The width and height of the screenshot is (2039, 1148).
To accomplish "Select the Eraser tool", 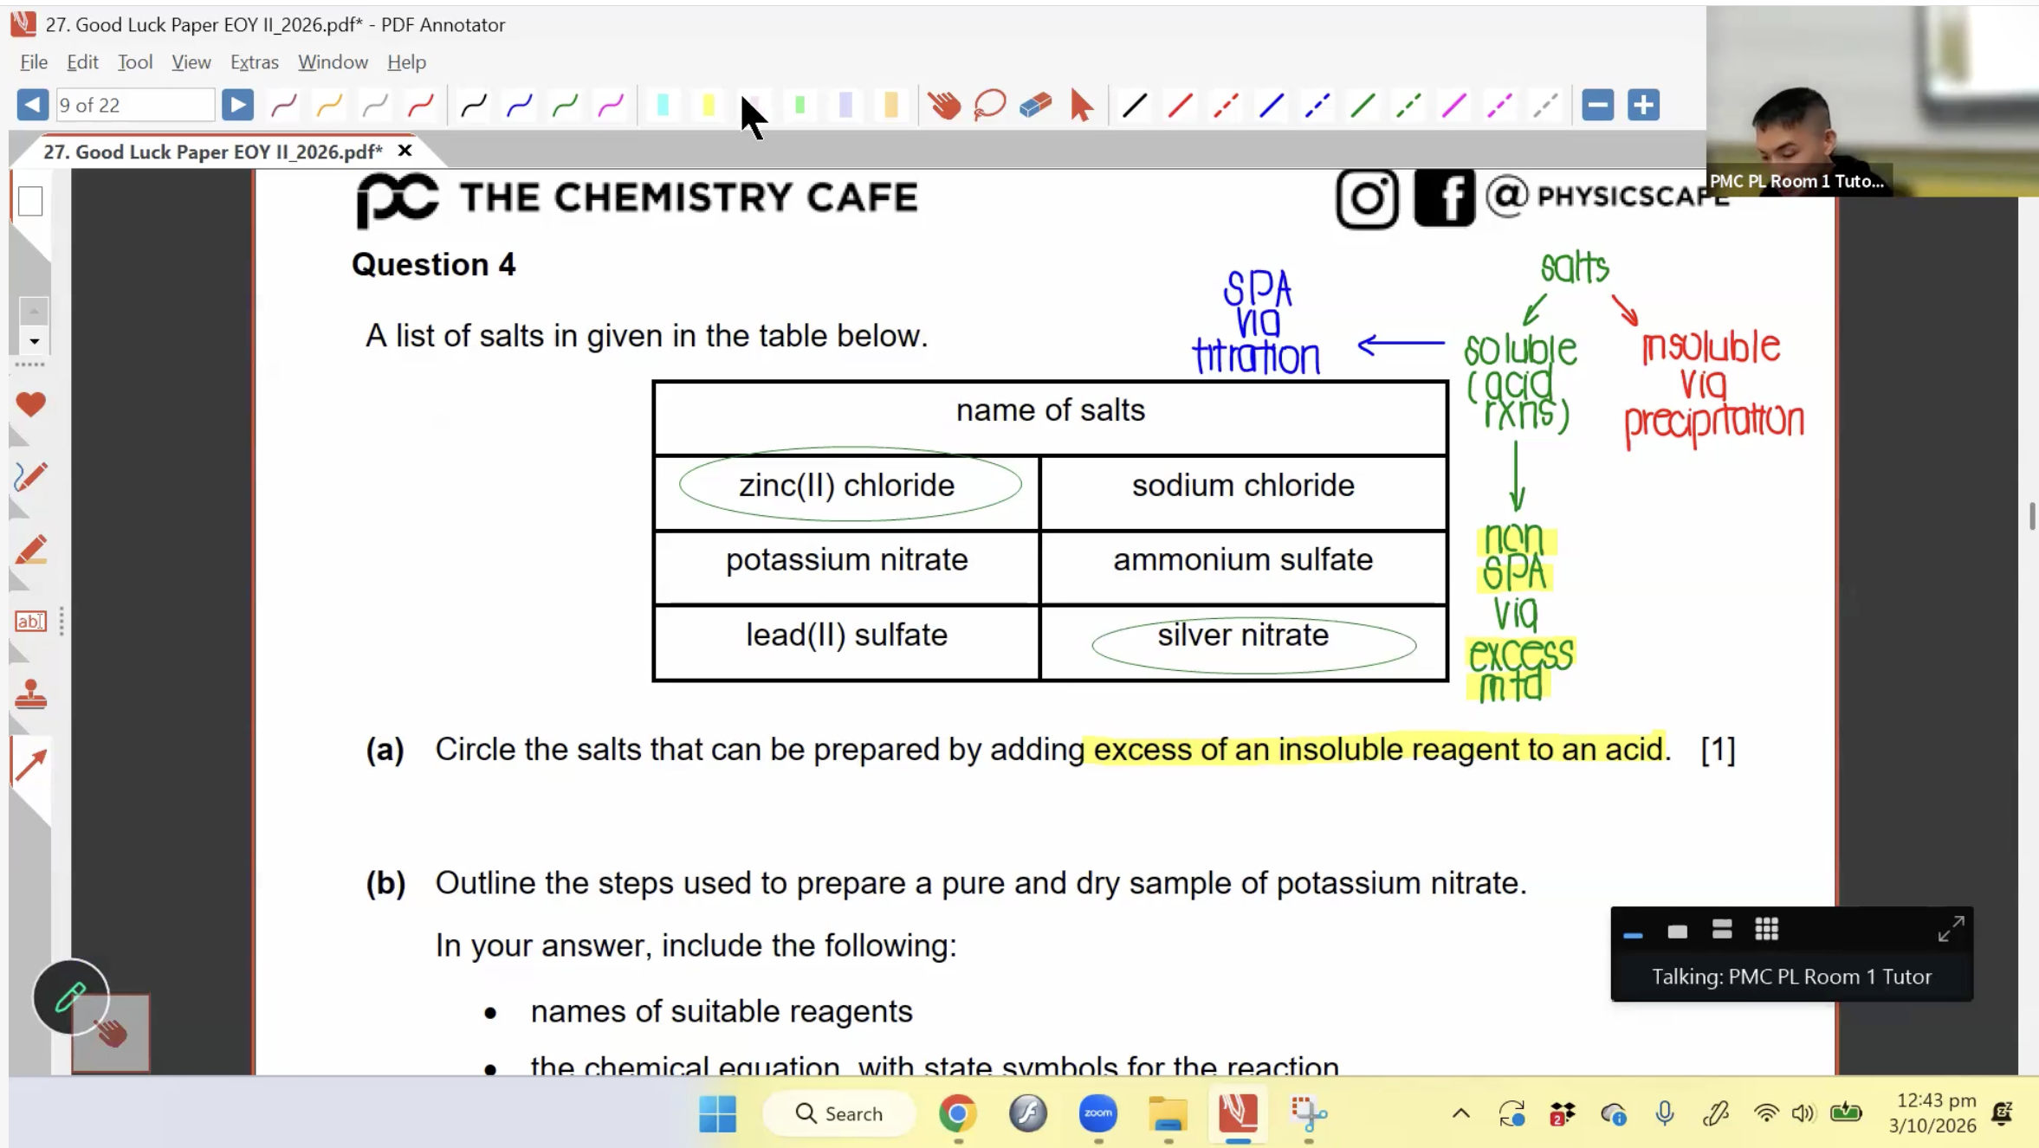I will (1035, 105).
